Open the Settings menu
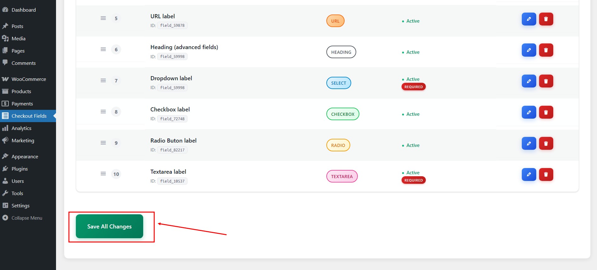The height and width of the screenshot is (270, 597). [28, 205]
